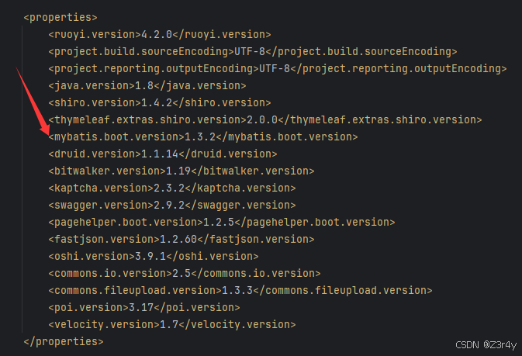The height and width of the screenshot is (356, 522).
Task: Click the thymeleaf.extras.shiro.version 2.0.0 line
Action: tap(265, 119)
